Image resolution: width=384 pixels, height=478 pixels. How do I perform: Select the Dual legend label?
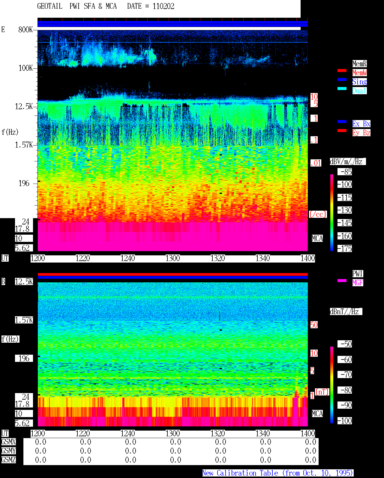pos(359,91)
